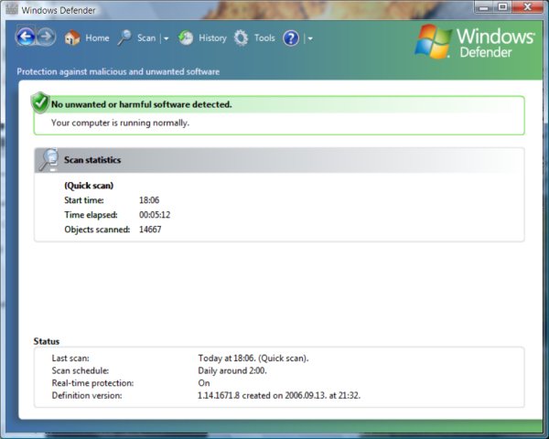This screenshot has width=549, height=439.
Task: Click the Home house icon
Action: [72, 38]
